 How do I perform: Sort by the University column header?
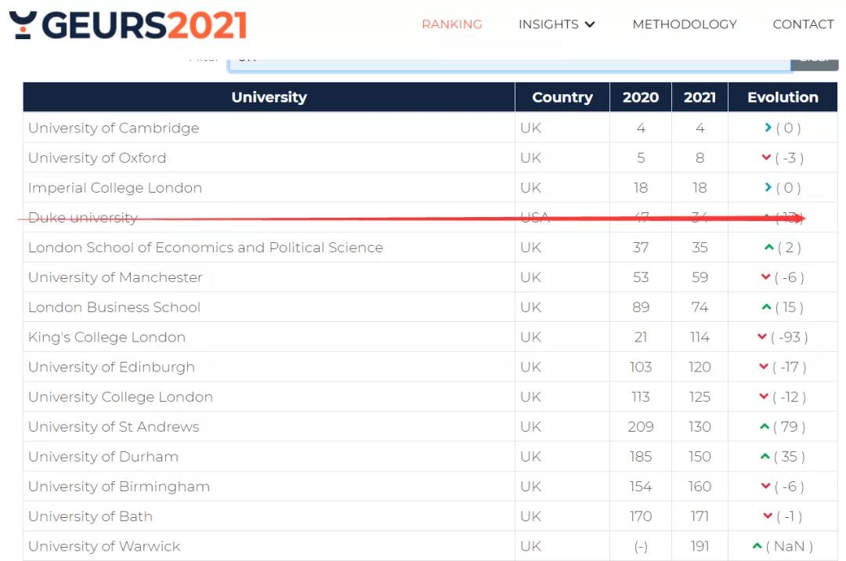point(269,97)
